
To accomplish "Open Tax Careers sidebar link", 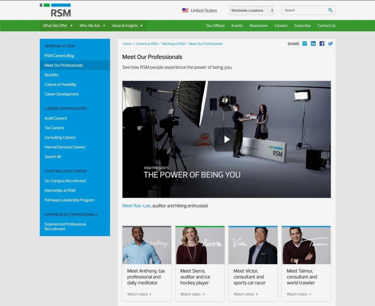I will pos(54,128).
